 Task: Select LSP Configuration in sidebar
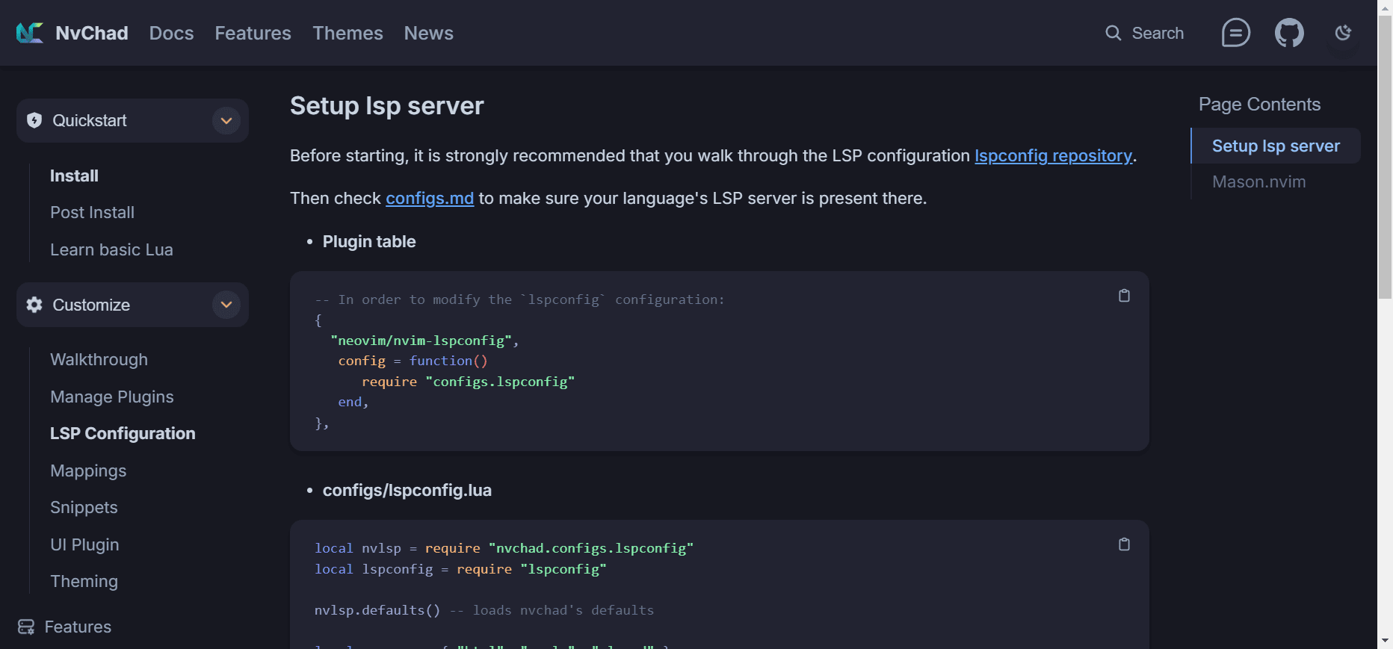point(123,433)
